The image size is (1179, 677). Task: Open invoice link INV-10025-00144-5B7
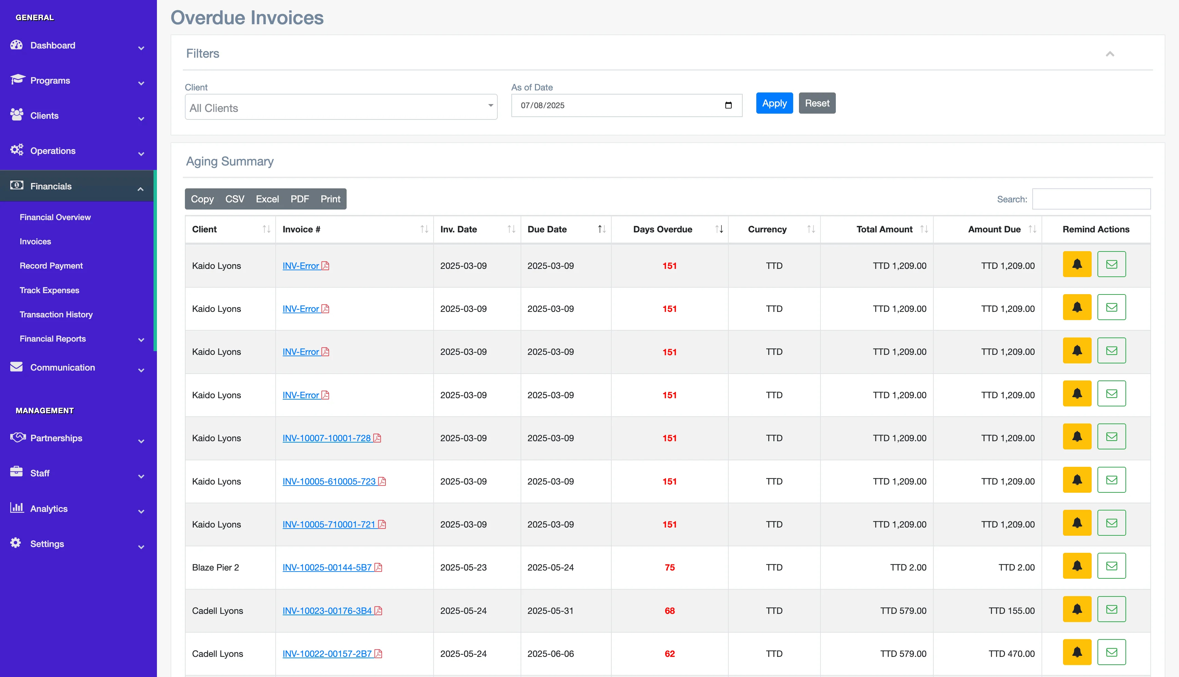(x=327, y=567)
